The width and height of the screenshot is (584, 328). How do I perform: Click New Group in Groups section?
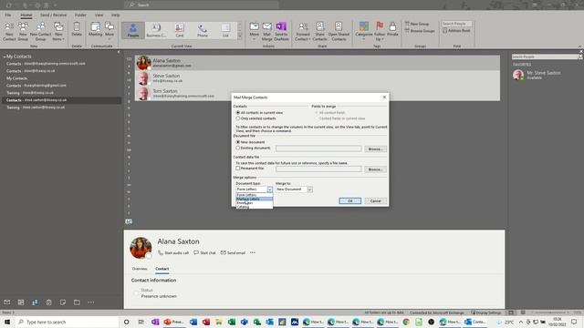tap(417, 24)
